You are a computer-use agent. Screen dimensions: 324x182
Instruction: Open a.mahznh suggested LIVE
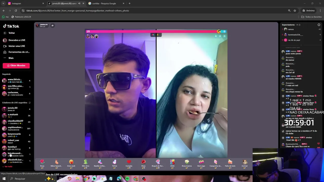click(16, 116)
